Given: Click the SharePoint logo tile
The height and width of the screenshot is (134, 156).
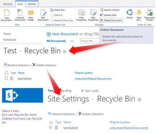Looking at the screenshot, I should coord(22,95).
